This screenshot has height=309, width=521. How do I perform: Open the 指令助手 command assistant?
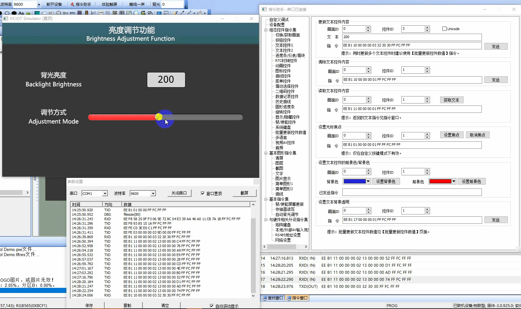tap(81, 4)
